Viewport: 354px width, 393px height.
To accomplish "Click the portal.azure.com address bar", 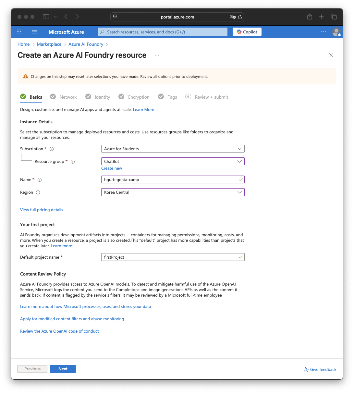I will click(177, 17).
